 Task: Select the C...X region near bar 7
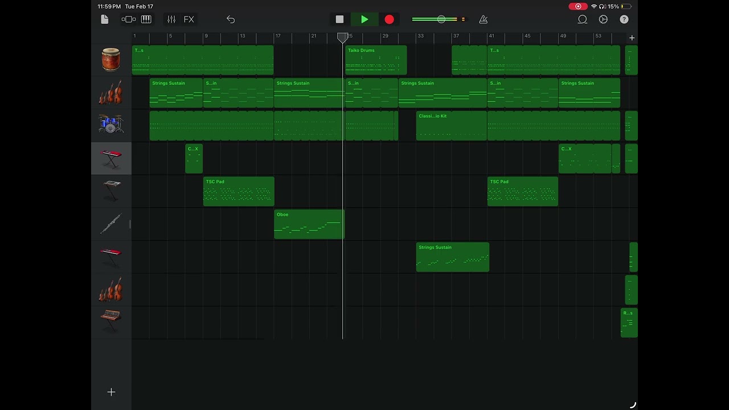[x=194, y=159]
